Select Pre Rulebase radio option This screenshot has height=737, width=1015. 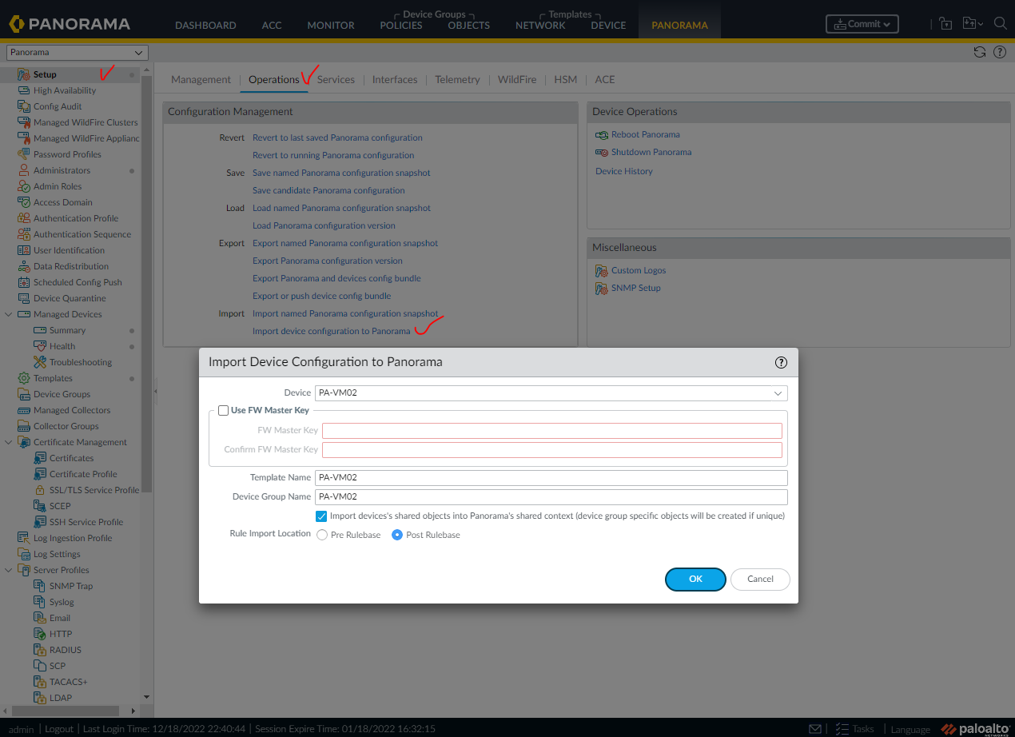coord(322,535)
